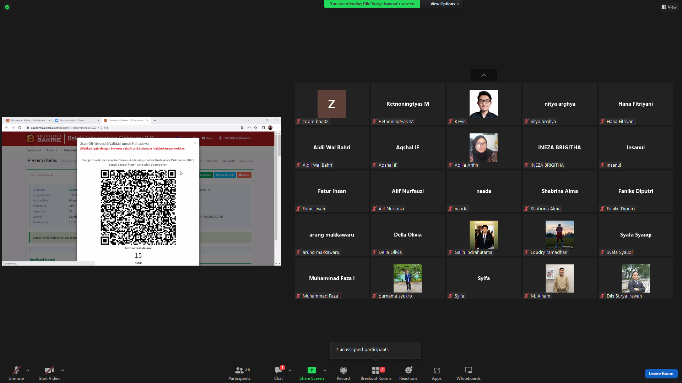
Task: Click the reload icon in shared browser
Action: tap(20, 128)
